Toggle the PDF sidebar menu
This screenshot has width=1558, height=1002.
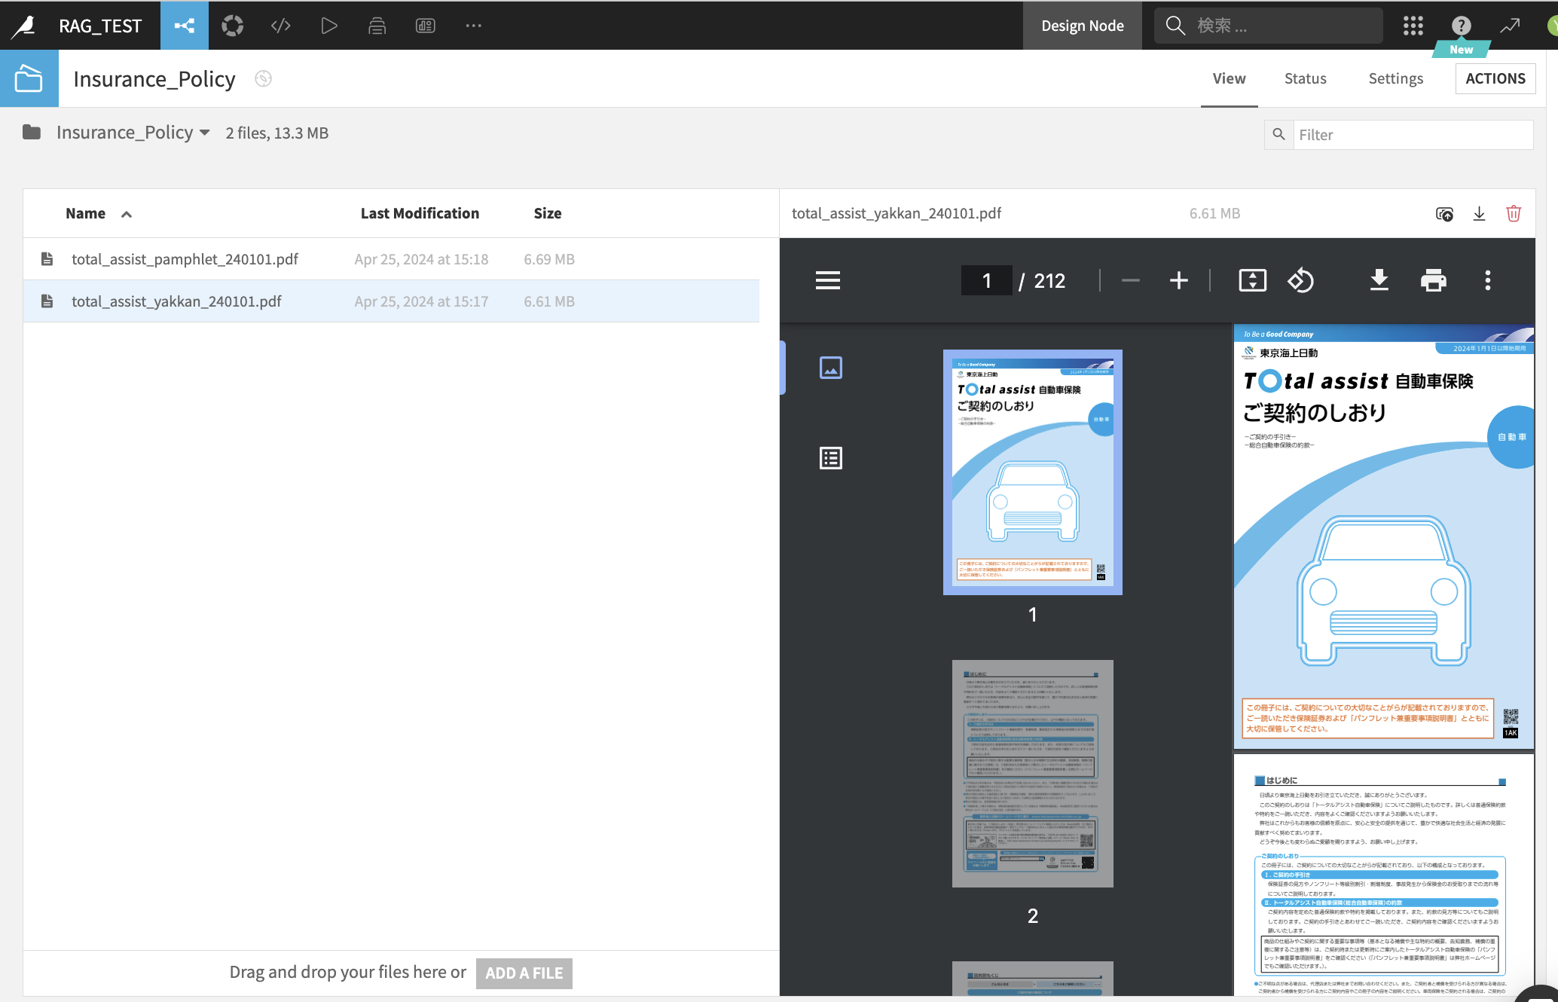827,280
